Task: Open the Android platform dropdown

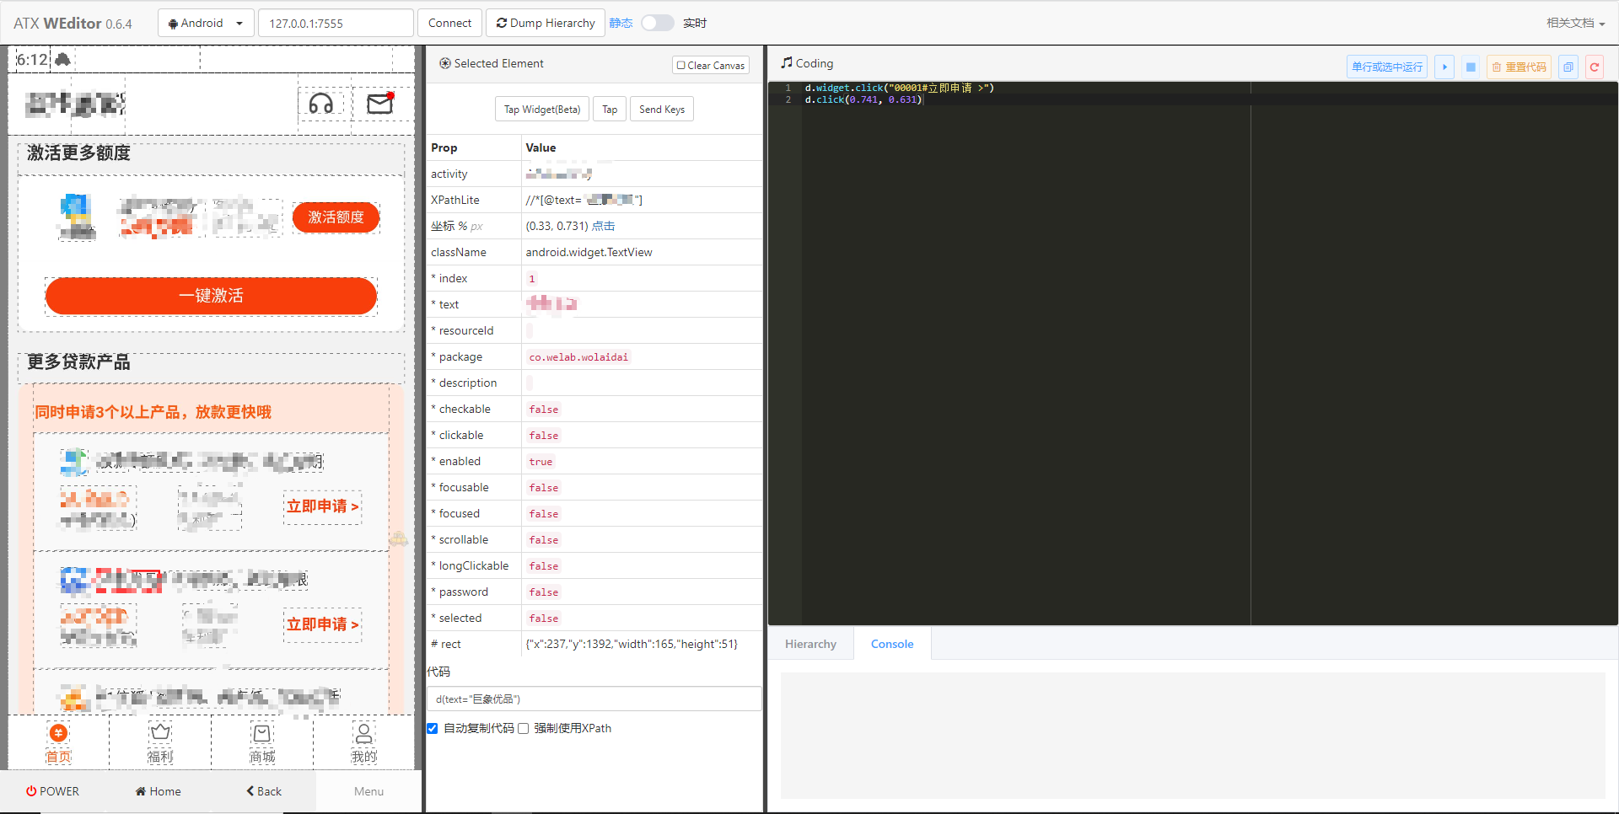Action: coord(206,23)
